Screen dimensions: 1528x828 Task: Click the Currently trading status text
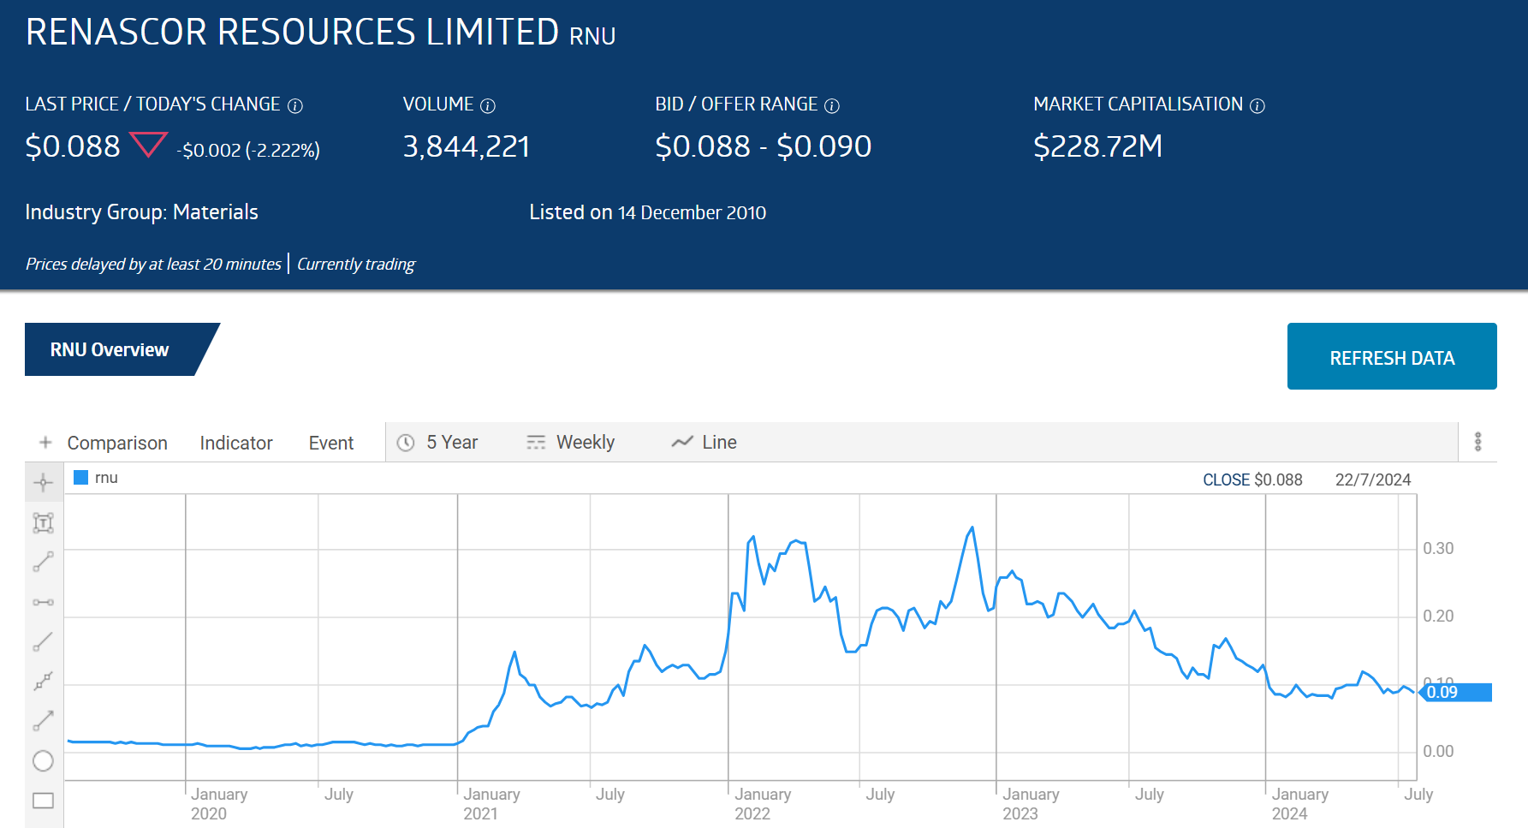[x=356, y=264]
